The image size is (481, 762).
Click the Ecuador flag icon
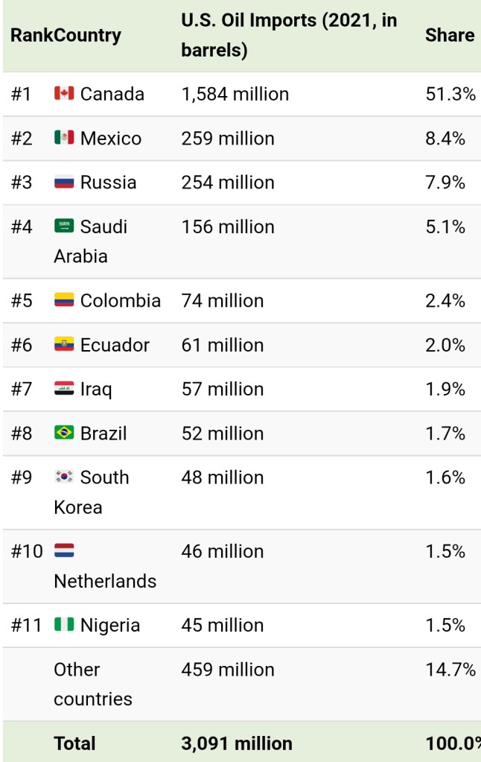pos(64,344)
